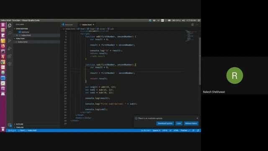Click the Visual Studio Code dock icon

coord(3,78)
